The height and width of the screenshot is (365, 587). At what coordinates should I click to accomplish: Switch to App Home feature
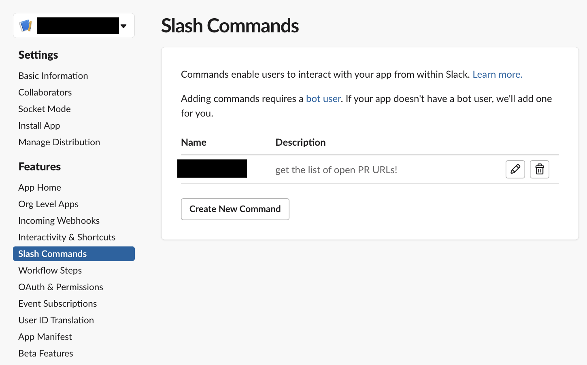tap(40, 187)
